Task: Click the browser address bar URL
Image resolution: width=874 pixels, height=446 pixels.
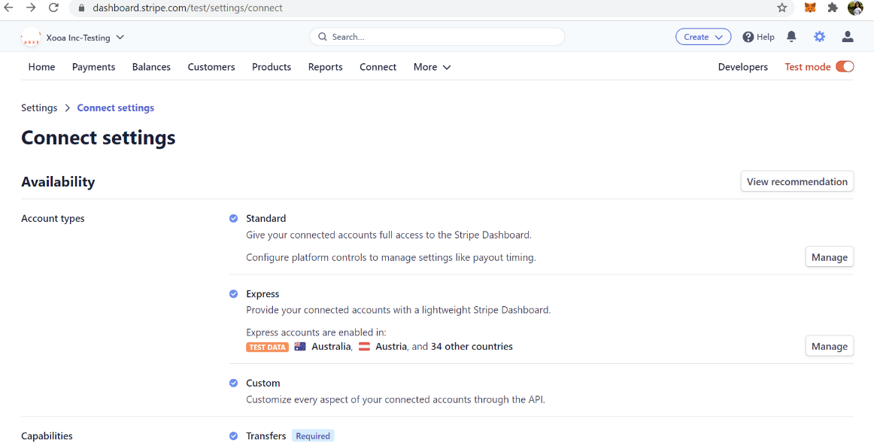Action: [187, 8]
